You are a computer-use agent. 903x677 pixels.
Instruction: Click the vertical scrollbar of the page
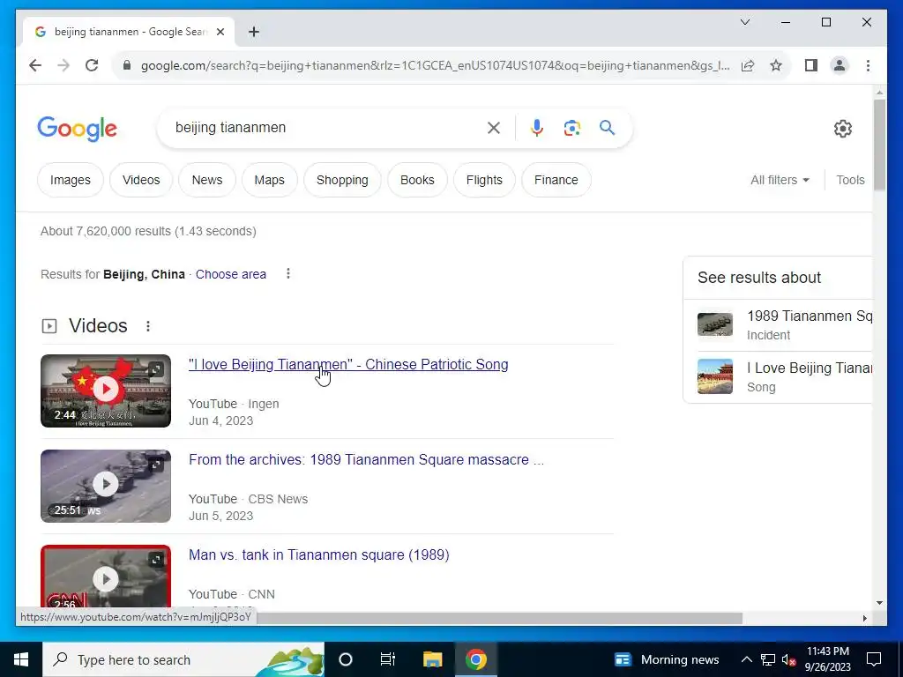tap(879, 145)
